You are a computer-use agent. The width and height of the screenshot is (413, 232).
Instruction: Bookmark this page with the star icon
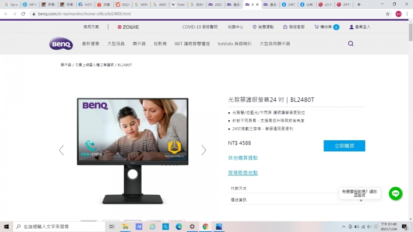click(387, 14)
